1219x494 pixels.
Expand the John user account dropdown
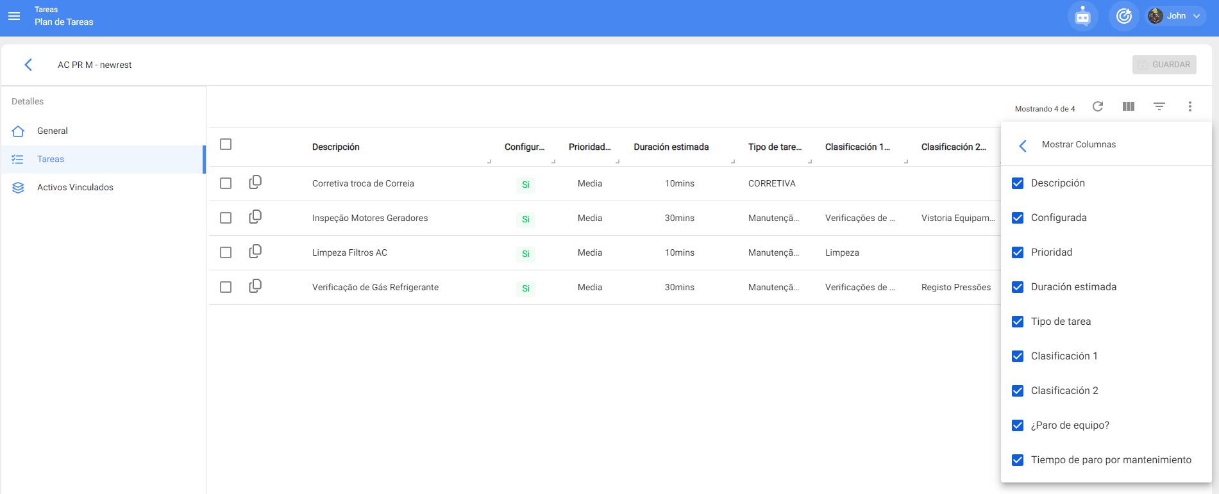coord(1176,16)
